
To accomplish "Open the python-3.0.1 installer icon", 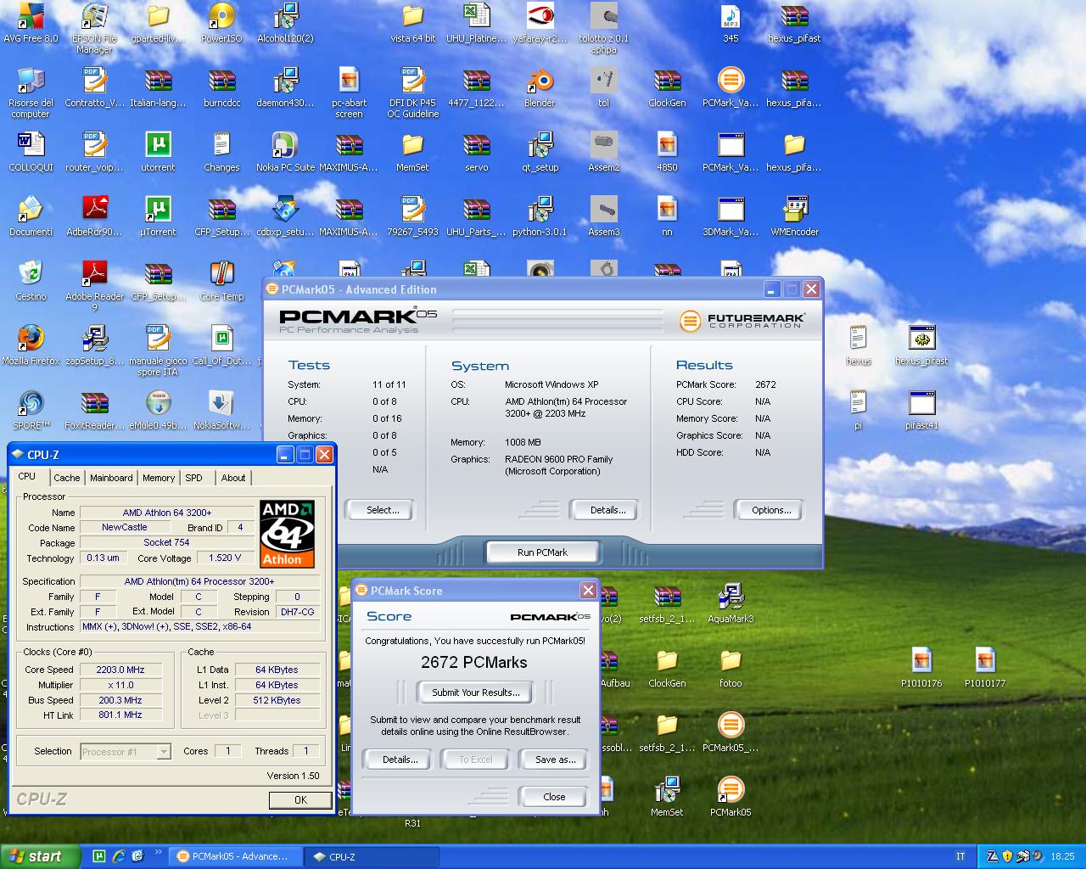I will 540,216.
